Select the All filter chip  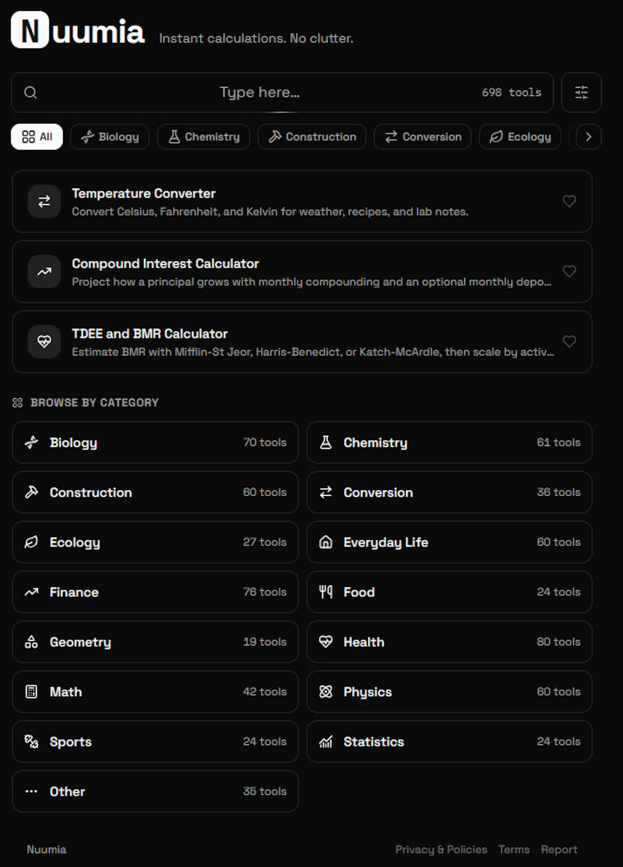[x=37, y=137]
